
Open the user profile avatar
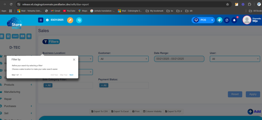[247, 20]
